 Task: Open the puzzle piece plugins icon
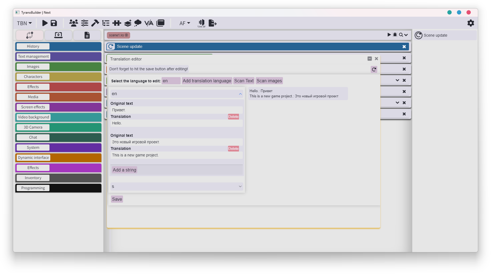pyautogui.click(x=117, y=23)
